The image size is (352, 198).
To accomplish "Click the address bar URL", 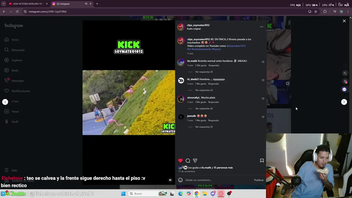I will 48,12.
